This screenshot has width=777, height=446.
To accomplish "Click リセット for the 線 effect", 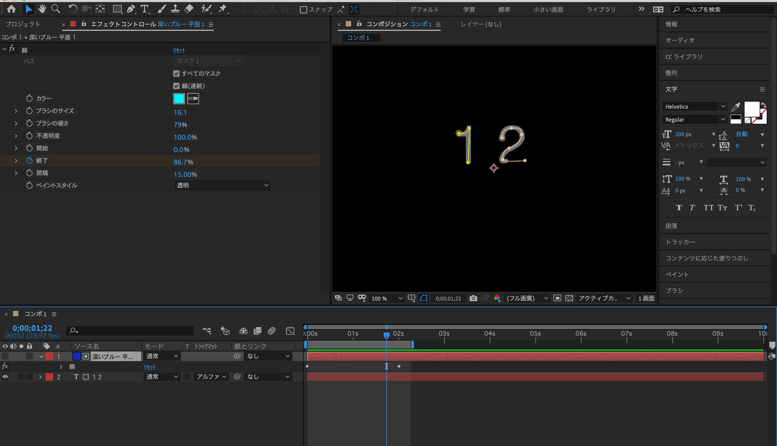I will (179, 50).
